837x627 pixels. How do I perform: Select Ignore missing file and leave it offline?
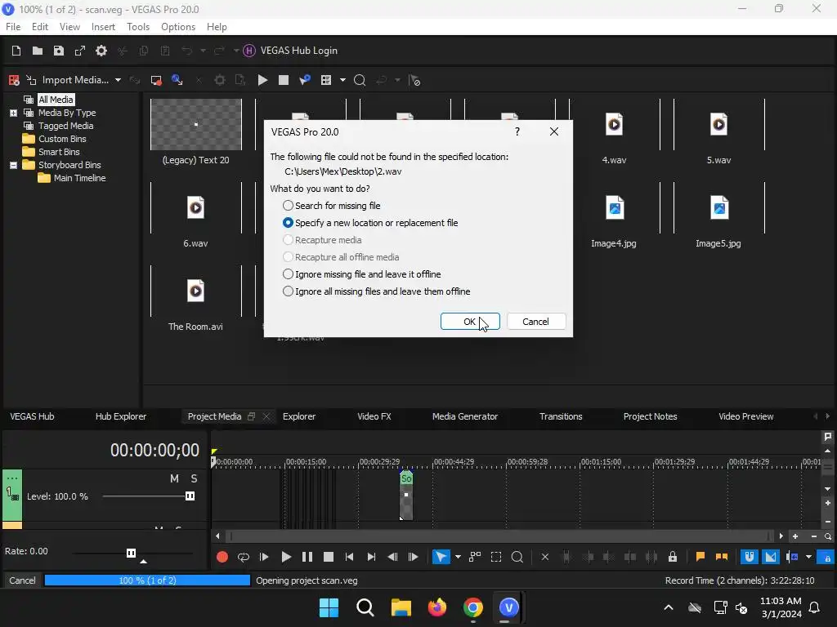pyautogui.click(x=361, y=274)
